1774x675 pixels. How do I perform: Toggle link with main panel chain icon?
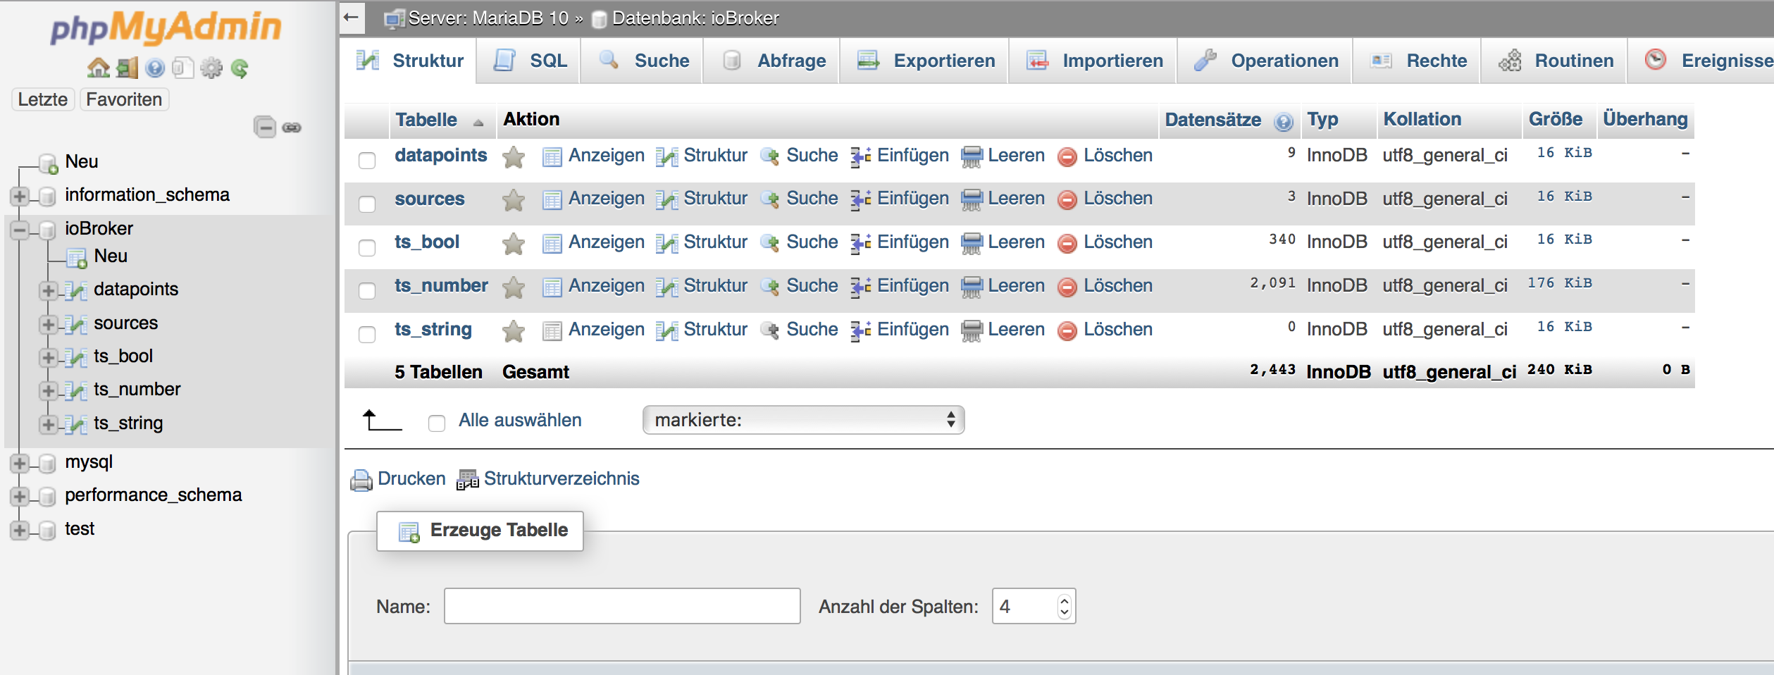(x=292, y=128)
